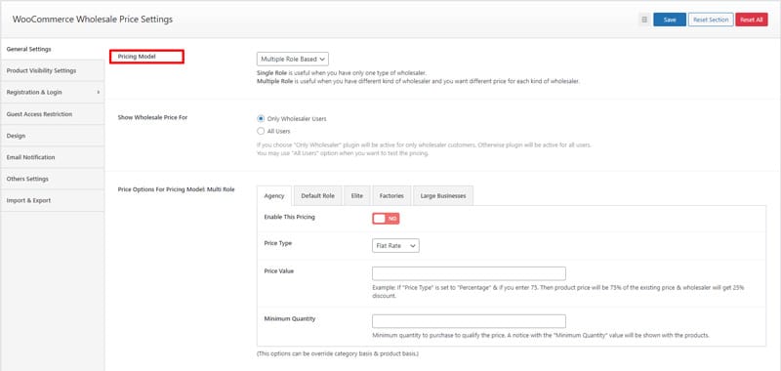Click into the Minimum Quantity input field
Screen dimensions: 781x371
tap(469, 321)
